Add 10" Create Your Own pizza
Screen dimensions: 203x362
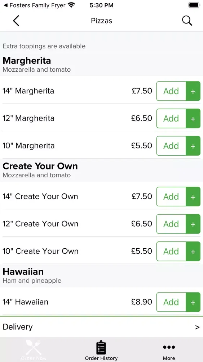[x=171, y=251]
